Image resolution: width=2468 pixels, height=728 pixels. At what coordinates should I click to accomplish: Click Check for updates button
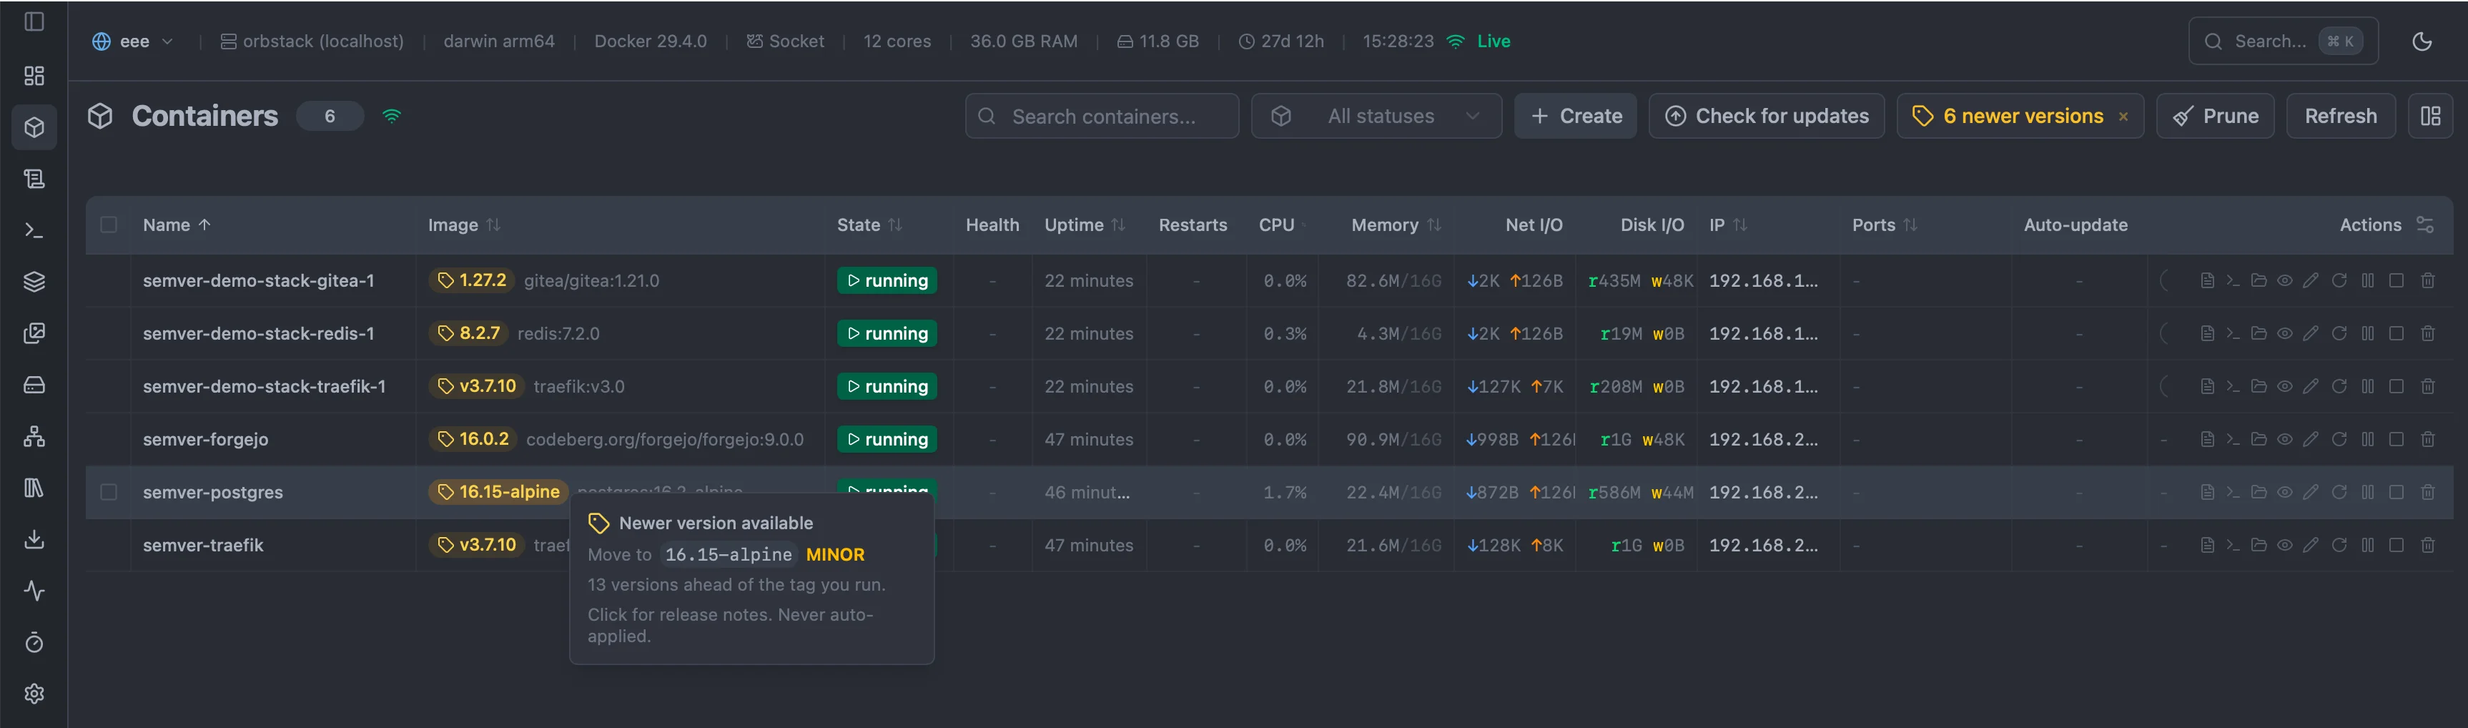coord(1767,116)
